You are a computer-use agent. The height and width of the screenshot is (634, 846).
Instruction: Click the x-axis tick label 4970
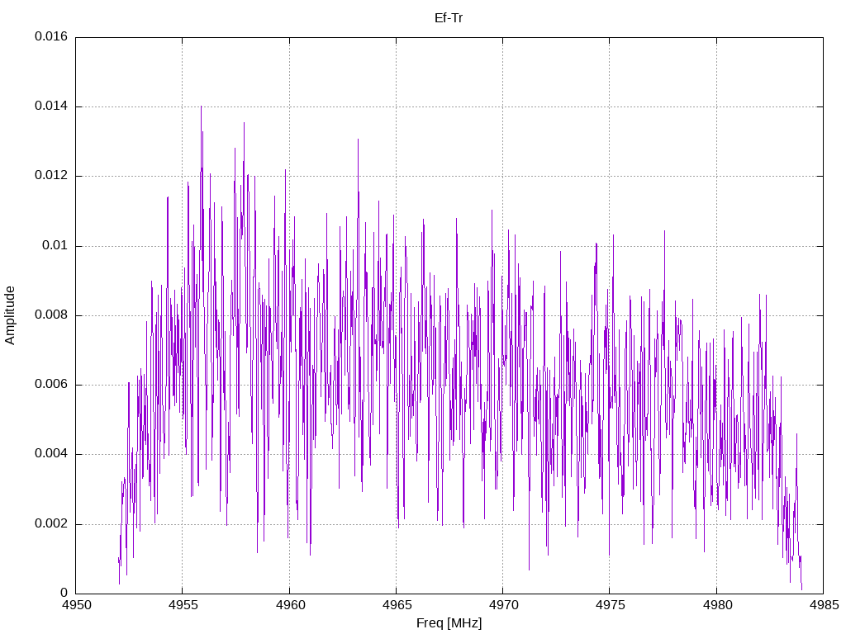point(503,605)
